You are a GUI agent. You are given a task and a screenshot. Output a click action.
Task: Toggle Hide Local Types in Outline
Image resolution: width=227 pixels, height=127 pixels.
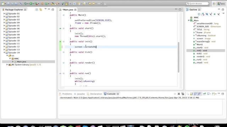218,14
